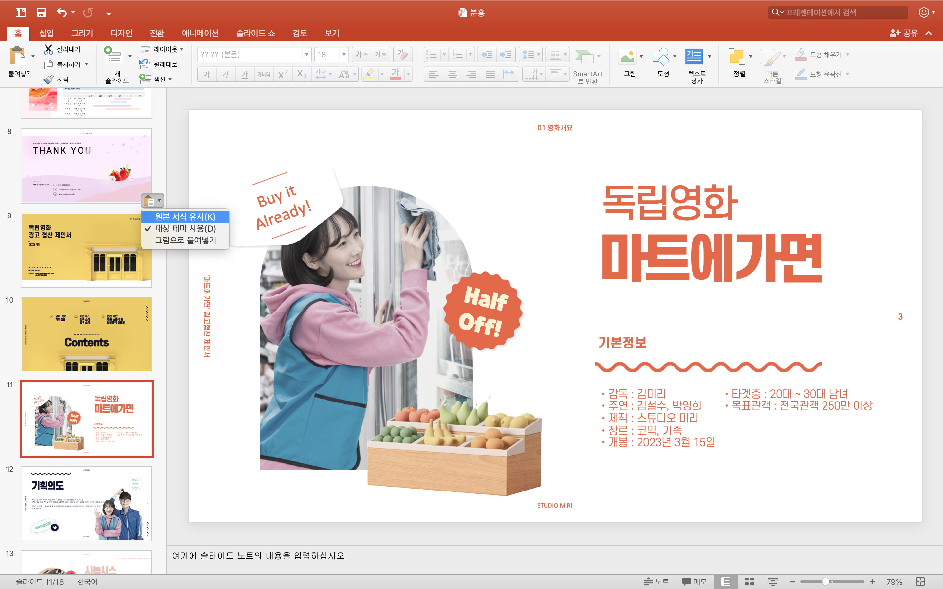943x589 pixels.
Task: Click 한국어 language indicator
Action: [87, 581]
